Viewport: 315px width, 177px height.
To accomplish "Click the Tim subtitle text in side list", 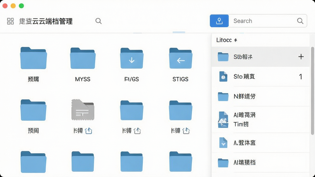I will tap(241, 124).
